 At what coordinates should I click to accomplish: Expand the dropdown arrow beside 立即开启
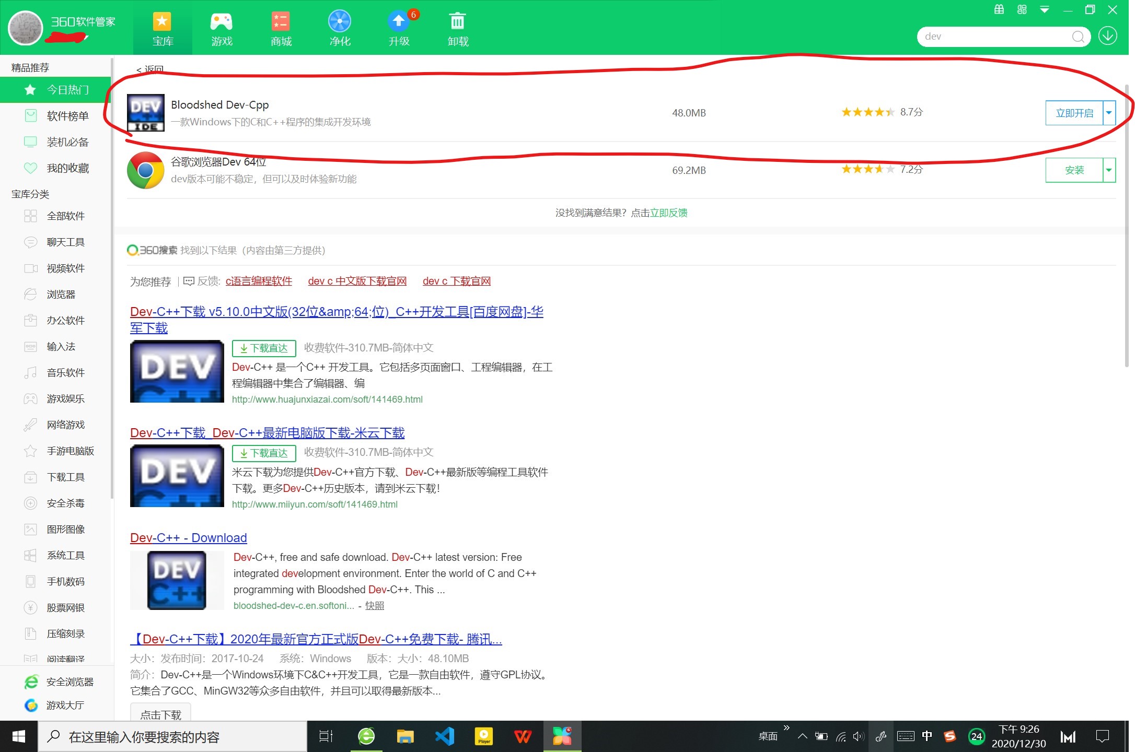pyautogui.click(x=1109, y=113)
